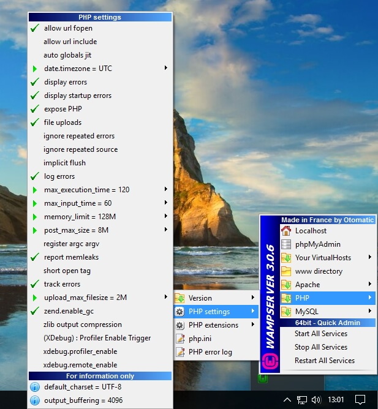The image size is (378, 409).
Task: Click Restart All Services
Action: pos(324,361)
